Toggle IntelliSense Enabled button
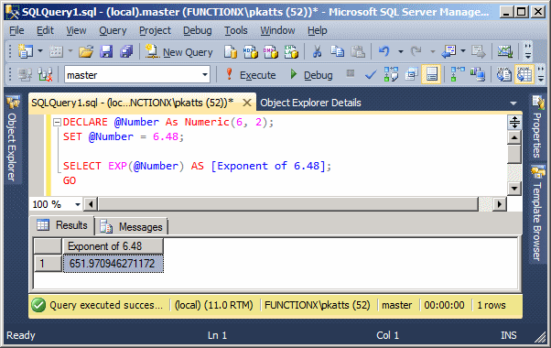The height and width of the screenshot is (348, 551). click(431, 74)
